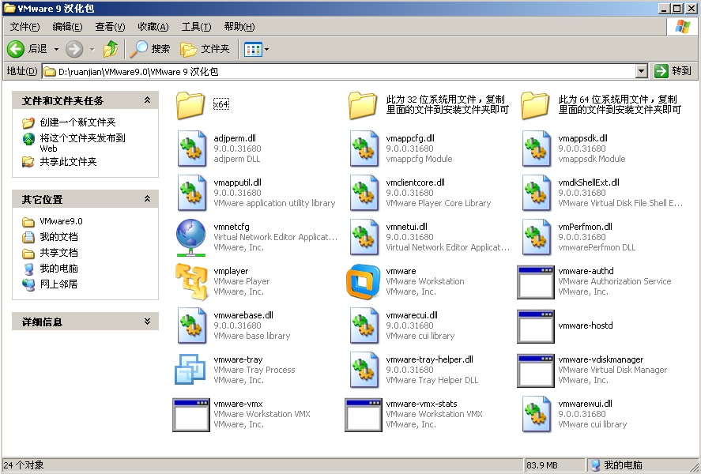
Task: Select the vmapputil.dll file icon
Action: (x=192, y=193)
